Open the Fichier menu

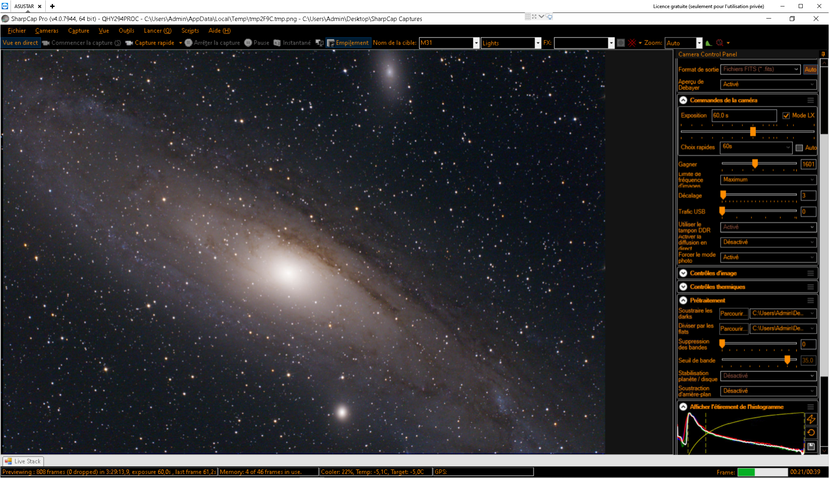tap(17, 31)
